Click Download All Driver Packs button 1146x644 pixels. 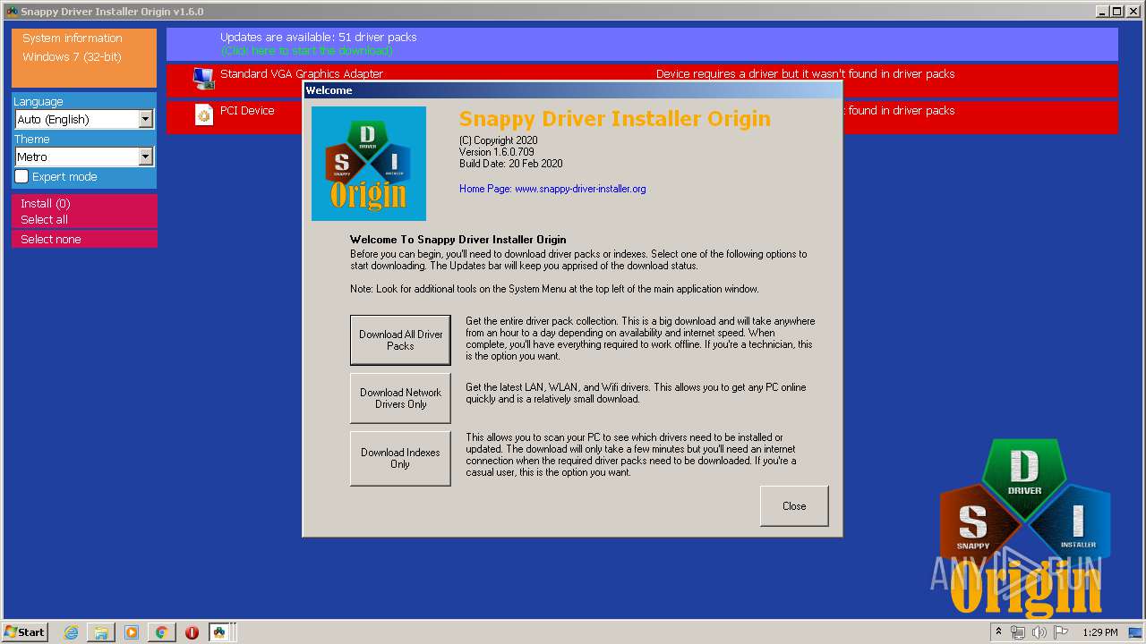(400, 340)
